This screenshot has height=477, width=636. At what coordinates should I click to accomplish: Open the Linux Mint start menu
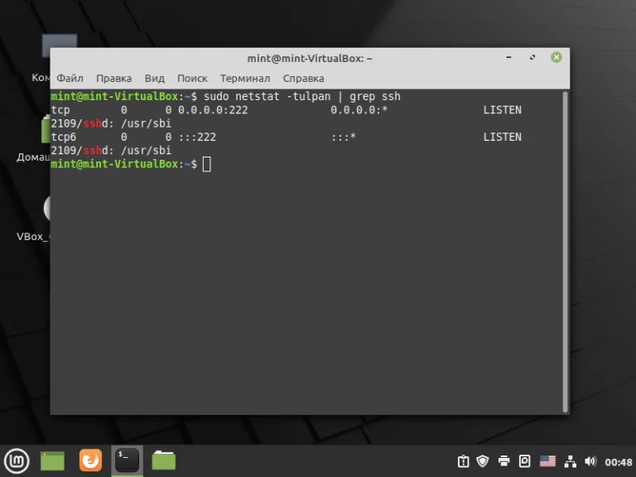[x=17, y=460]
